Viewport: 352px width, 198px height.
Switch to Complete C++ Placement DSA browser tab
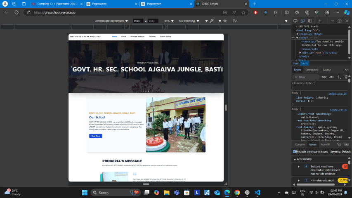[57, 4]
